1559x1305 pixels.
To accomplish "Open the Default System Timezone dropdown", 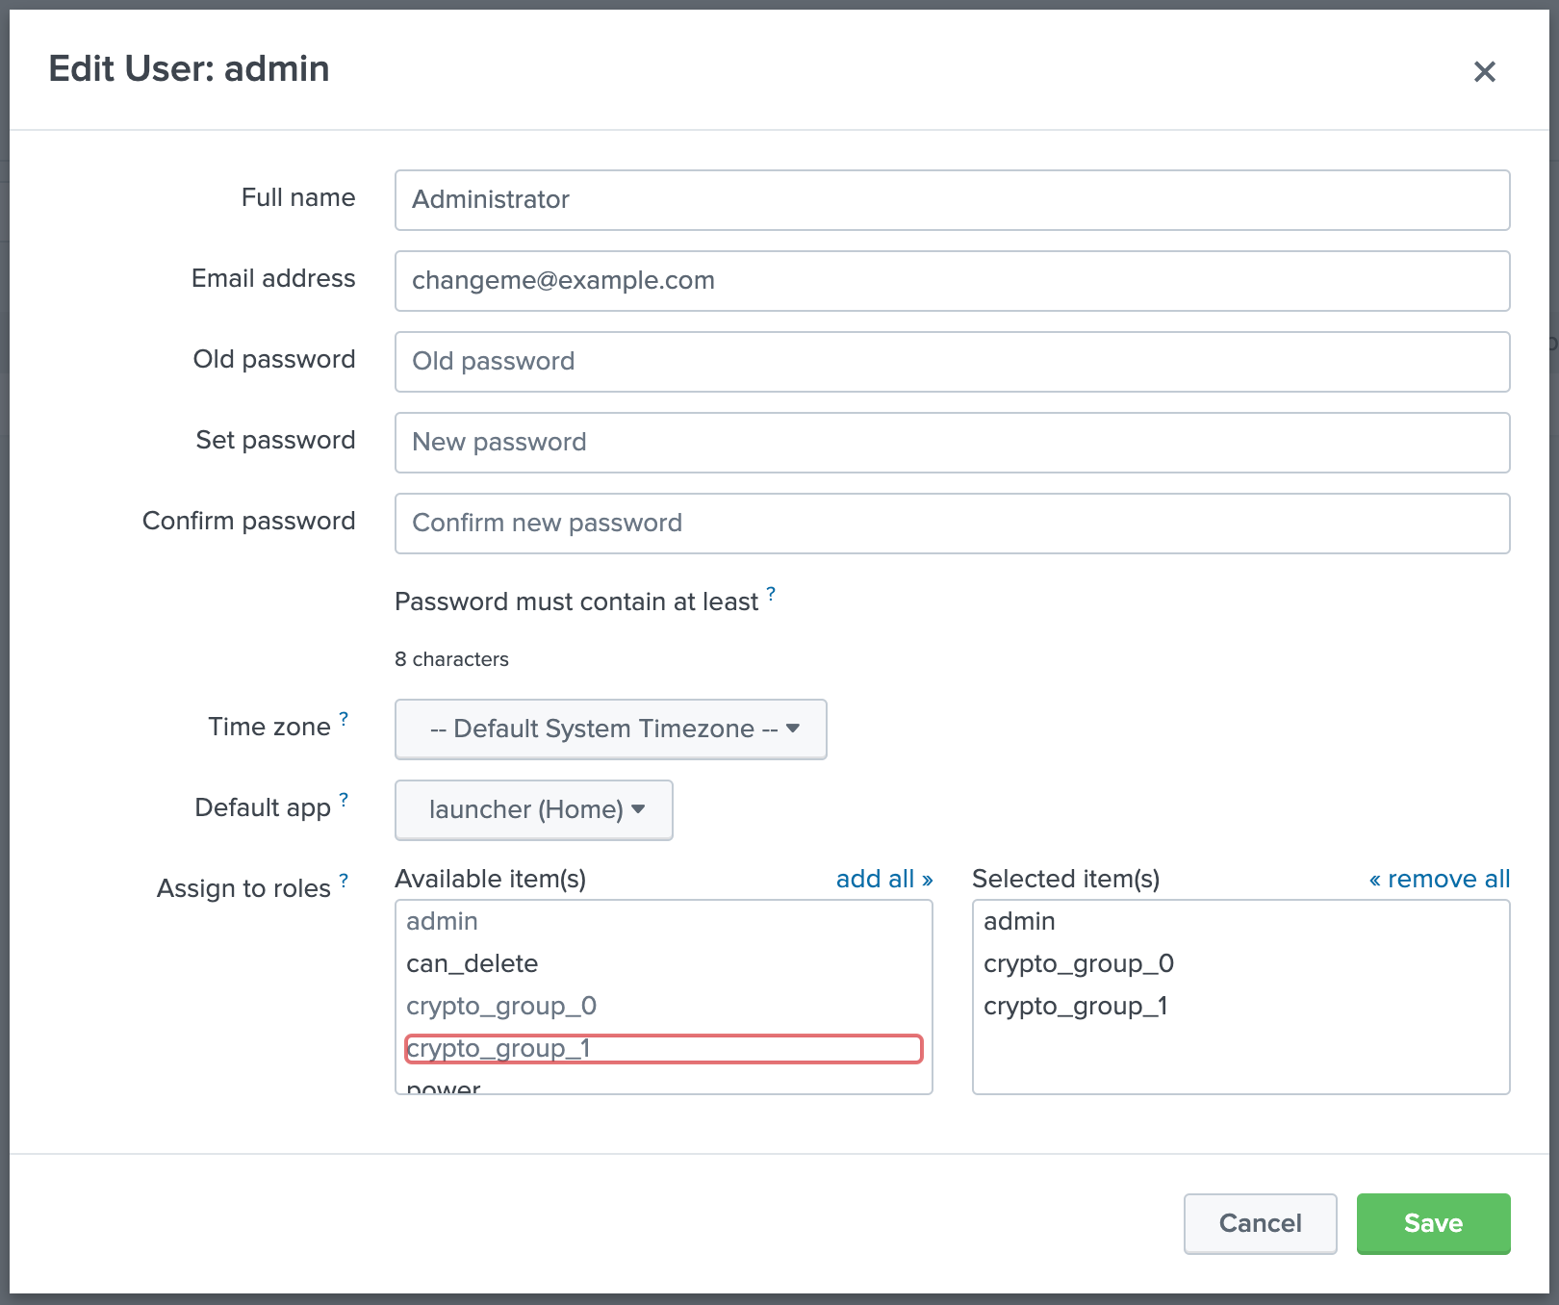I will [610, 729].
